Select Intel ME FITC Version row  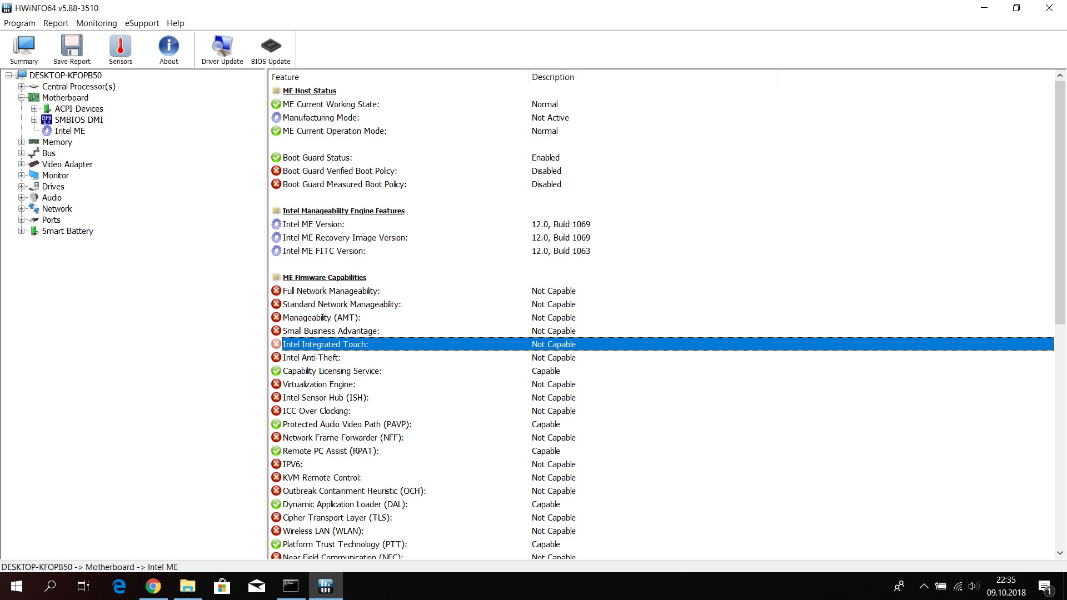661,251
